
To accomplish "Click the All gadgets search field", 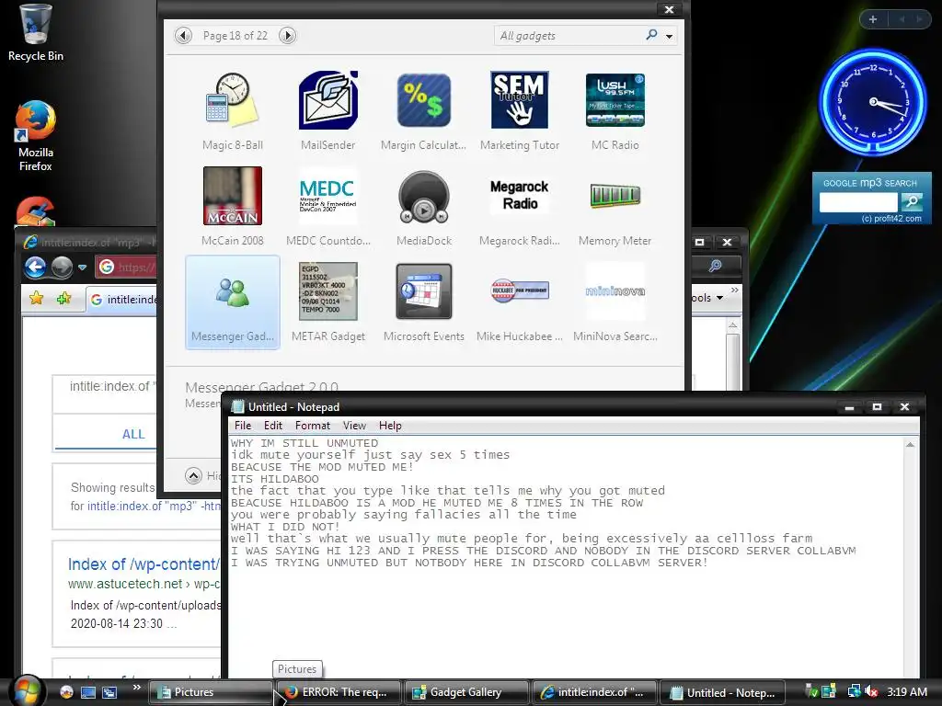I will [568, 36].
